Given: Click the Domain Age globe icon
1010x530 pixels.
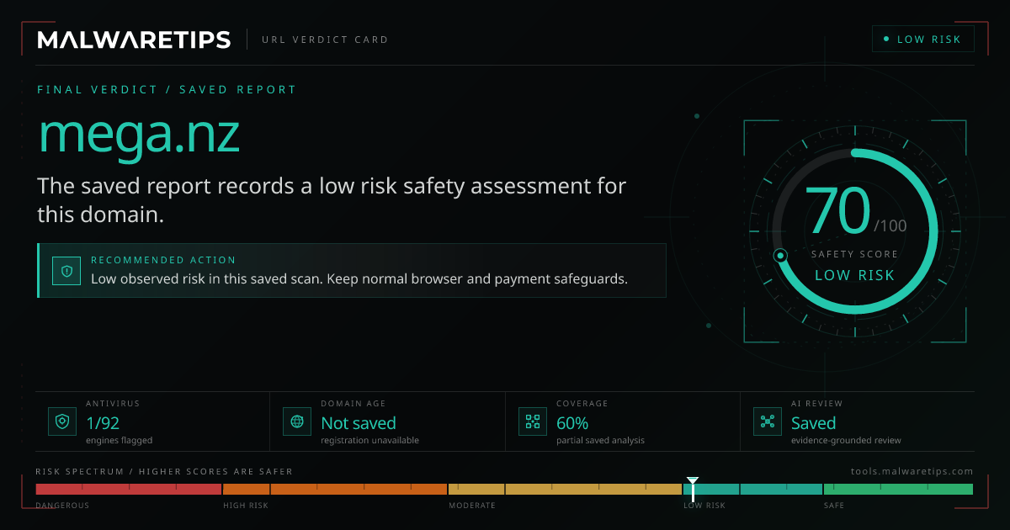Looking at the screenshot, I should coord(297,421).
